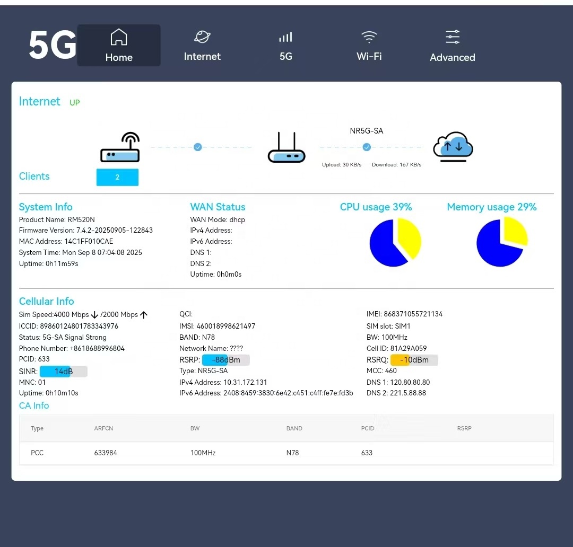This screenshot has width=573, height=547.
Task: Click the 5G logo
Action: (53, 45)
